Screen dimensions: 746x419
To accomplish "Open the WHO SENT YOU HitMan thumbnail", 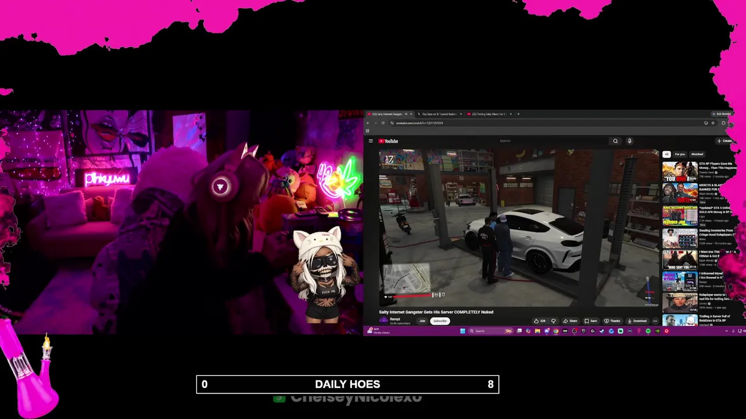I will (680, 260).
